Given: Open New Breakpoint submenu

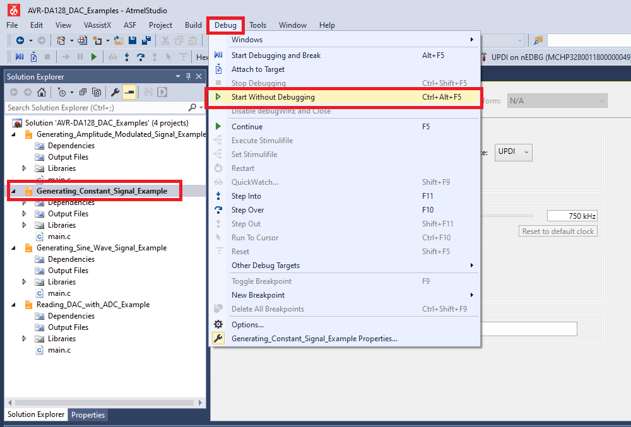Looking at the screenshot, I should click(345, 295).
